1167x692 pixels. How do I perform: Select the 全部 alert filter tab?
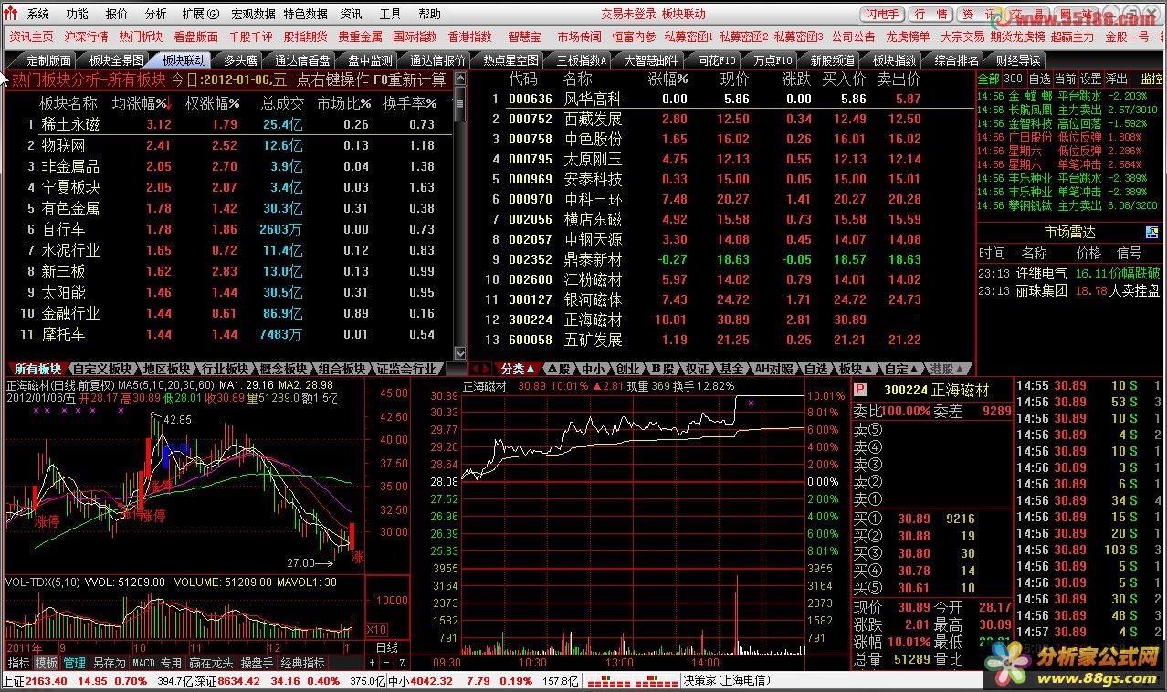coord(988,79)
